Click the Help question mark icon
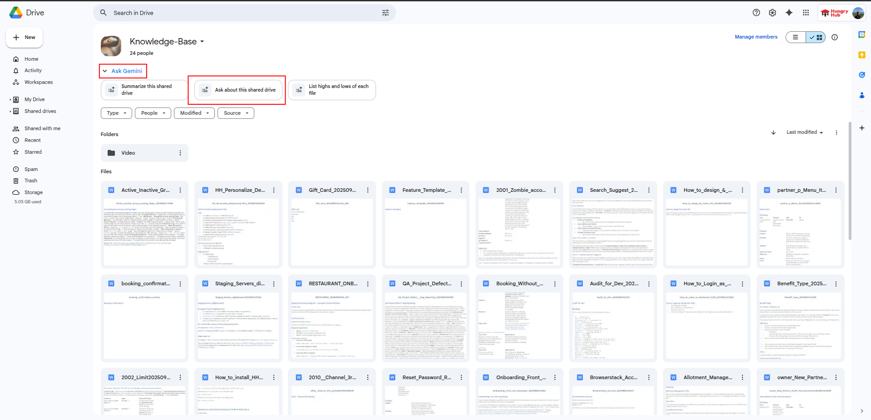This screenshot has width=871, height=420. point(756,13)
